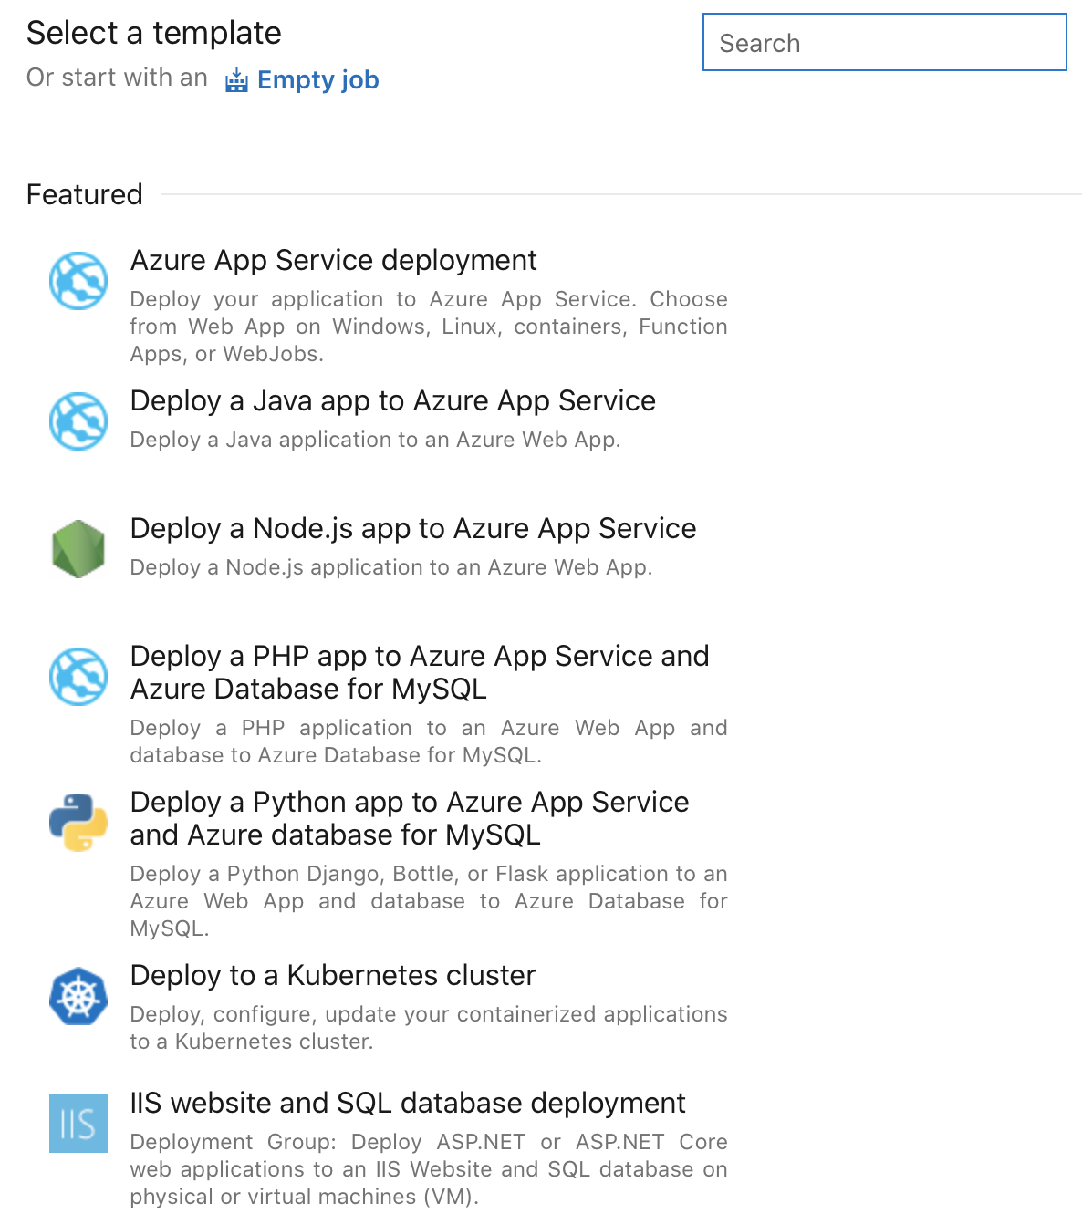Open the IIS website and SQL database template
This screenshot has height=1224, width=1082.
pyautogui.click(x=409, y=1103)
